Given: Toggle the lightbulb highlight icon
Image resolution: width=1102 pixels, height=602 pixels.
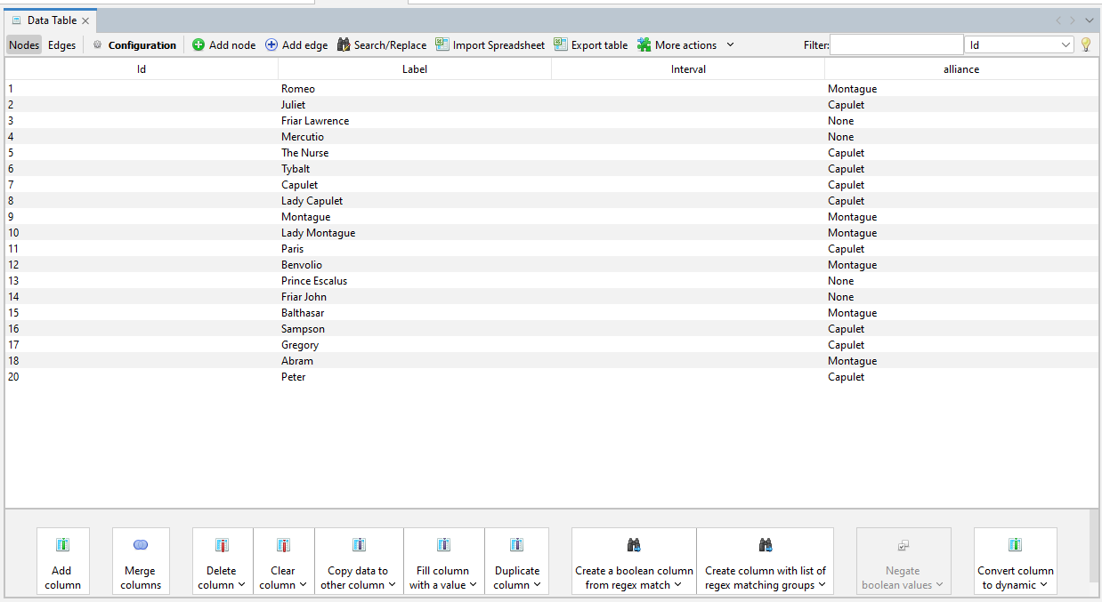Looking at the screenshot, I should (1086, 44).
